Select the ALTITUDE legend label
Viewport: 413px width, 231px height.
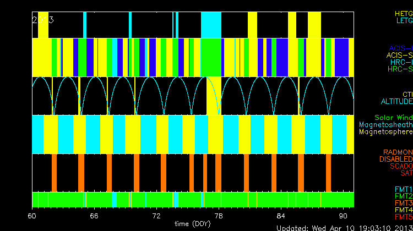point(396,102)
